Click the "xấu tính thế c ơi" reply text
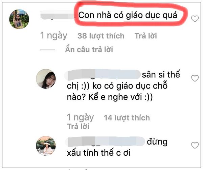The height and width of the screenshot is (170, 203). point(98,153)
